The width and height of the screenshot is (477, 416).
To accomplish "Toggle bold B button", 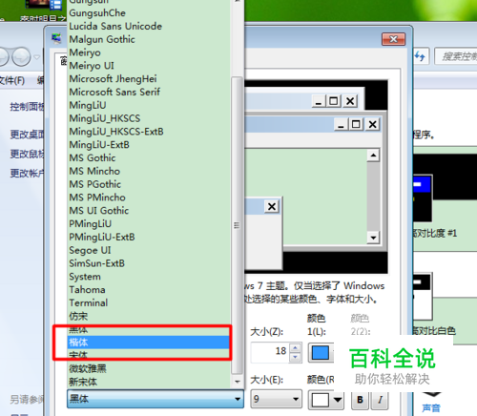I will click(360, 400).
